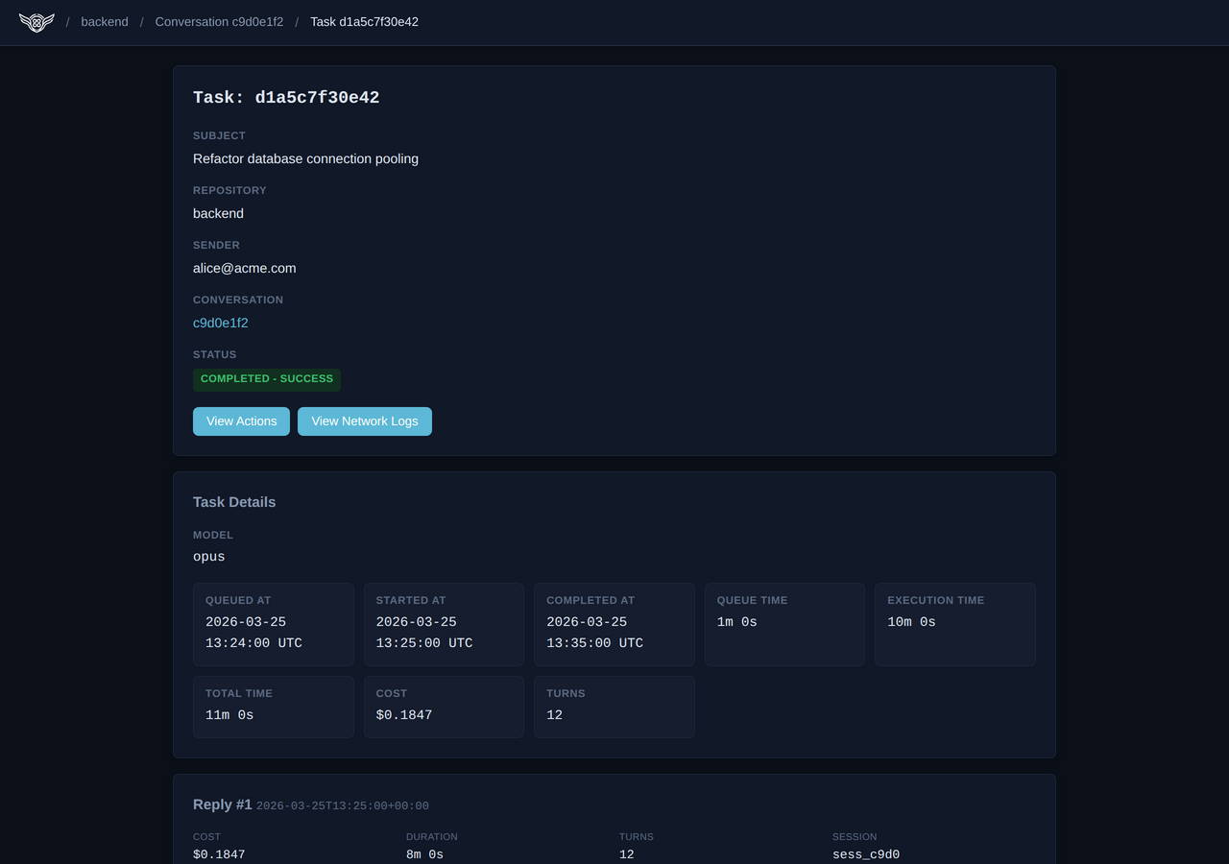Click the Completed - Success status badge
The width and height of the screenshot is (1229, 864).
tap(266, 379)
